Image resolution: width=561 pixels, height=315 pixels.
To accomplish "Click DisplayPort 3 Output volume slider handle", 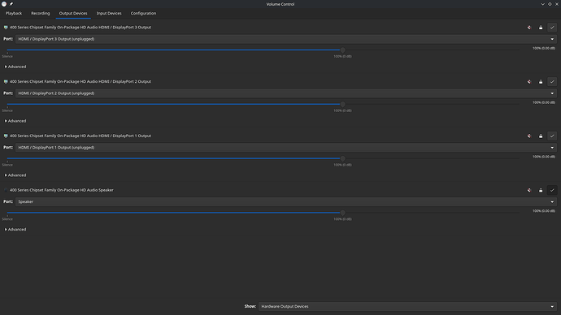I will point(343,50).
